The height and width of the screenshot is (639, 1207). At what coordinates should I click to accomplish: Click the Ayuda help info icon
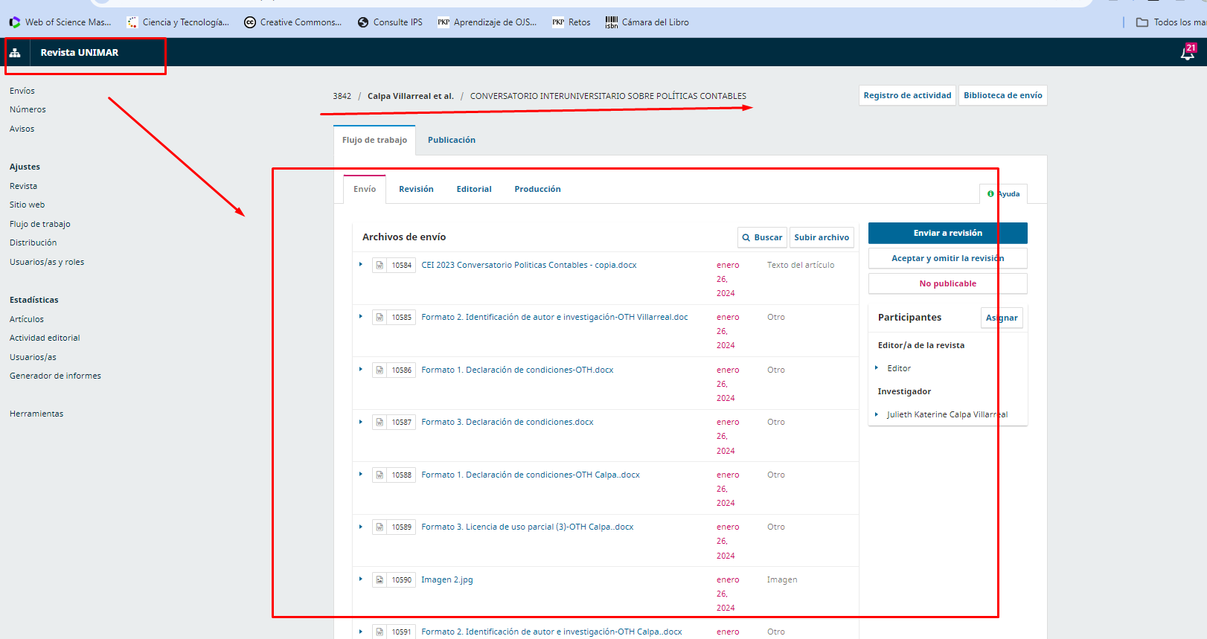990,194
